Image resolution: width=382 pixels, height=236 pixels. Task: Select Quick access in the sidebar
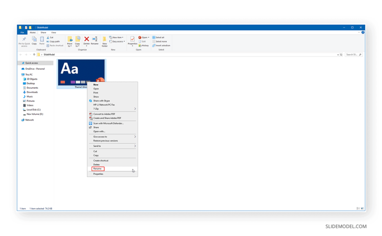click(x=36, y=63)
